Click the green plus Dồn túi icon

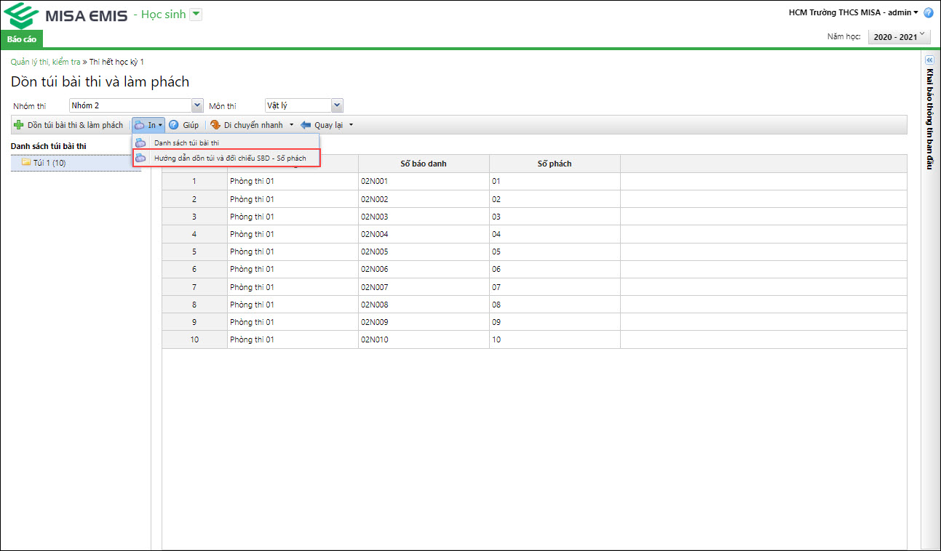point(19,125)
